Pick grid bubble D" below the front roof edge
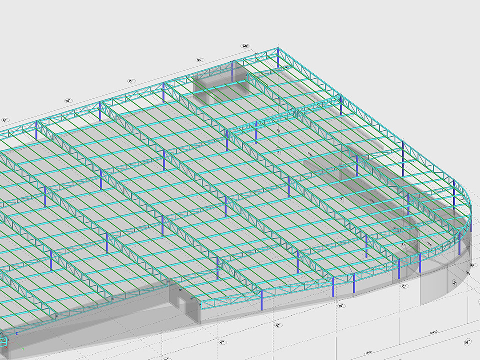The image size is (480, 360). pyautogui.click(x=341, y=306)
